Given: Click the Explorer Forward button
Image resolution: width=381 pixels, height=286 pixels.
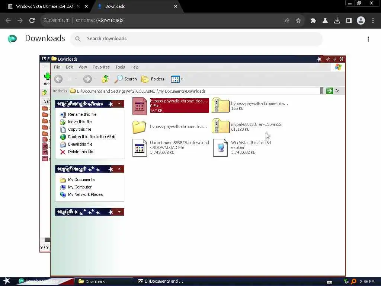Looking at the screenshot, I should tap(87, 79).
